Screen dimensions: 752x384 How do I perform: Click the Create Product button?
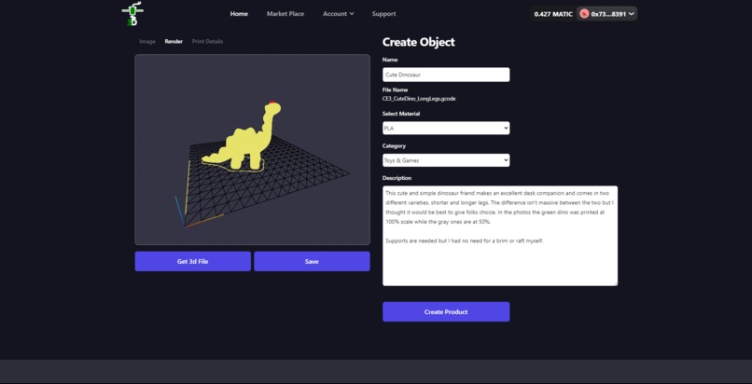(x=446, y=311)
